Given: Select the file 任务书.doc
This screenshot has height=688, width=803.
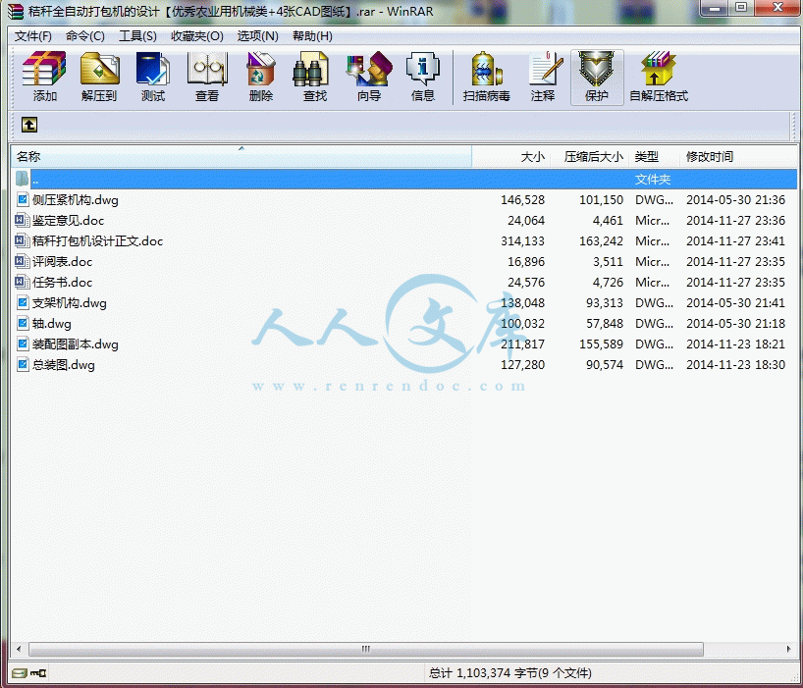Looking at the screenshot, I should click(62, 282).
